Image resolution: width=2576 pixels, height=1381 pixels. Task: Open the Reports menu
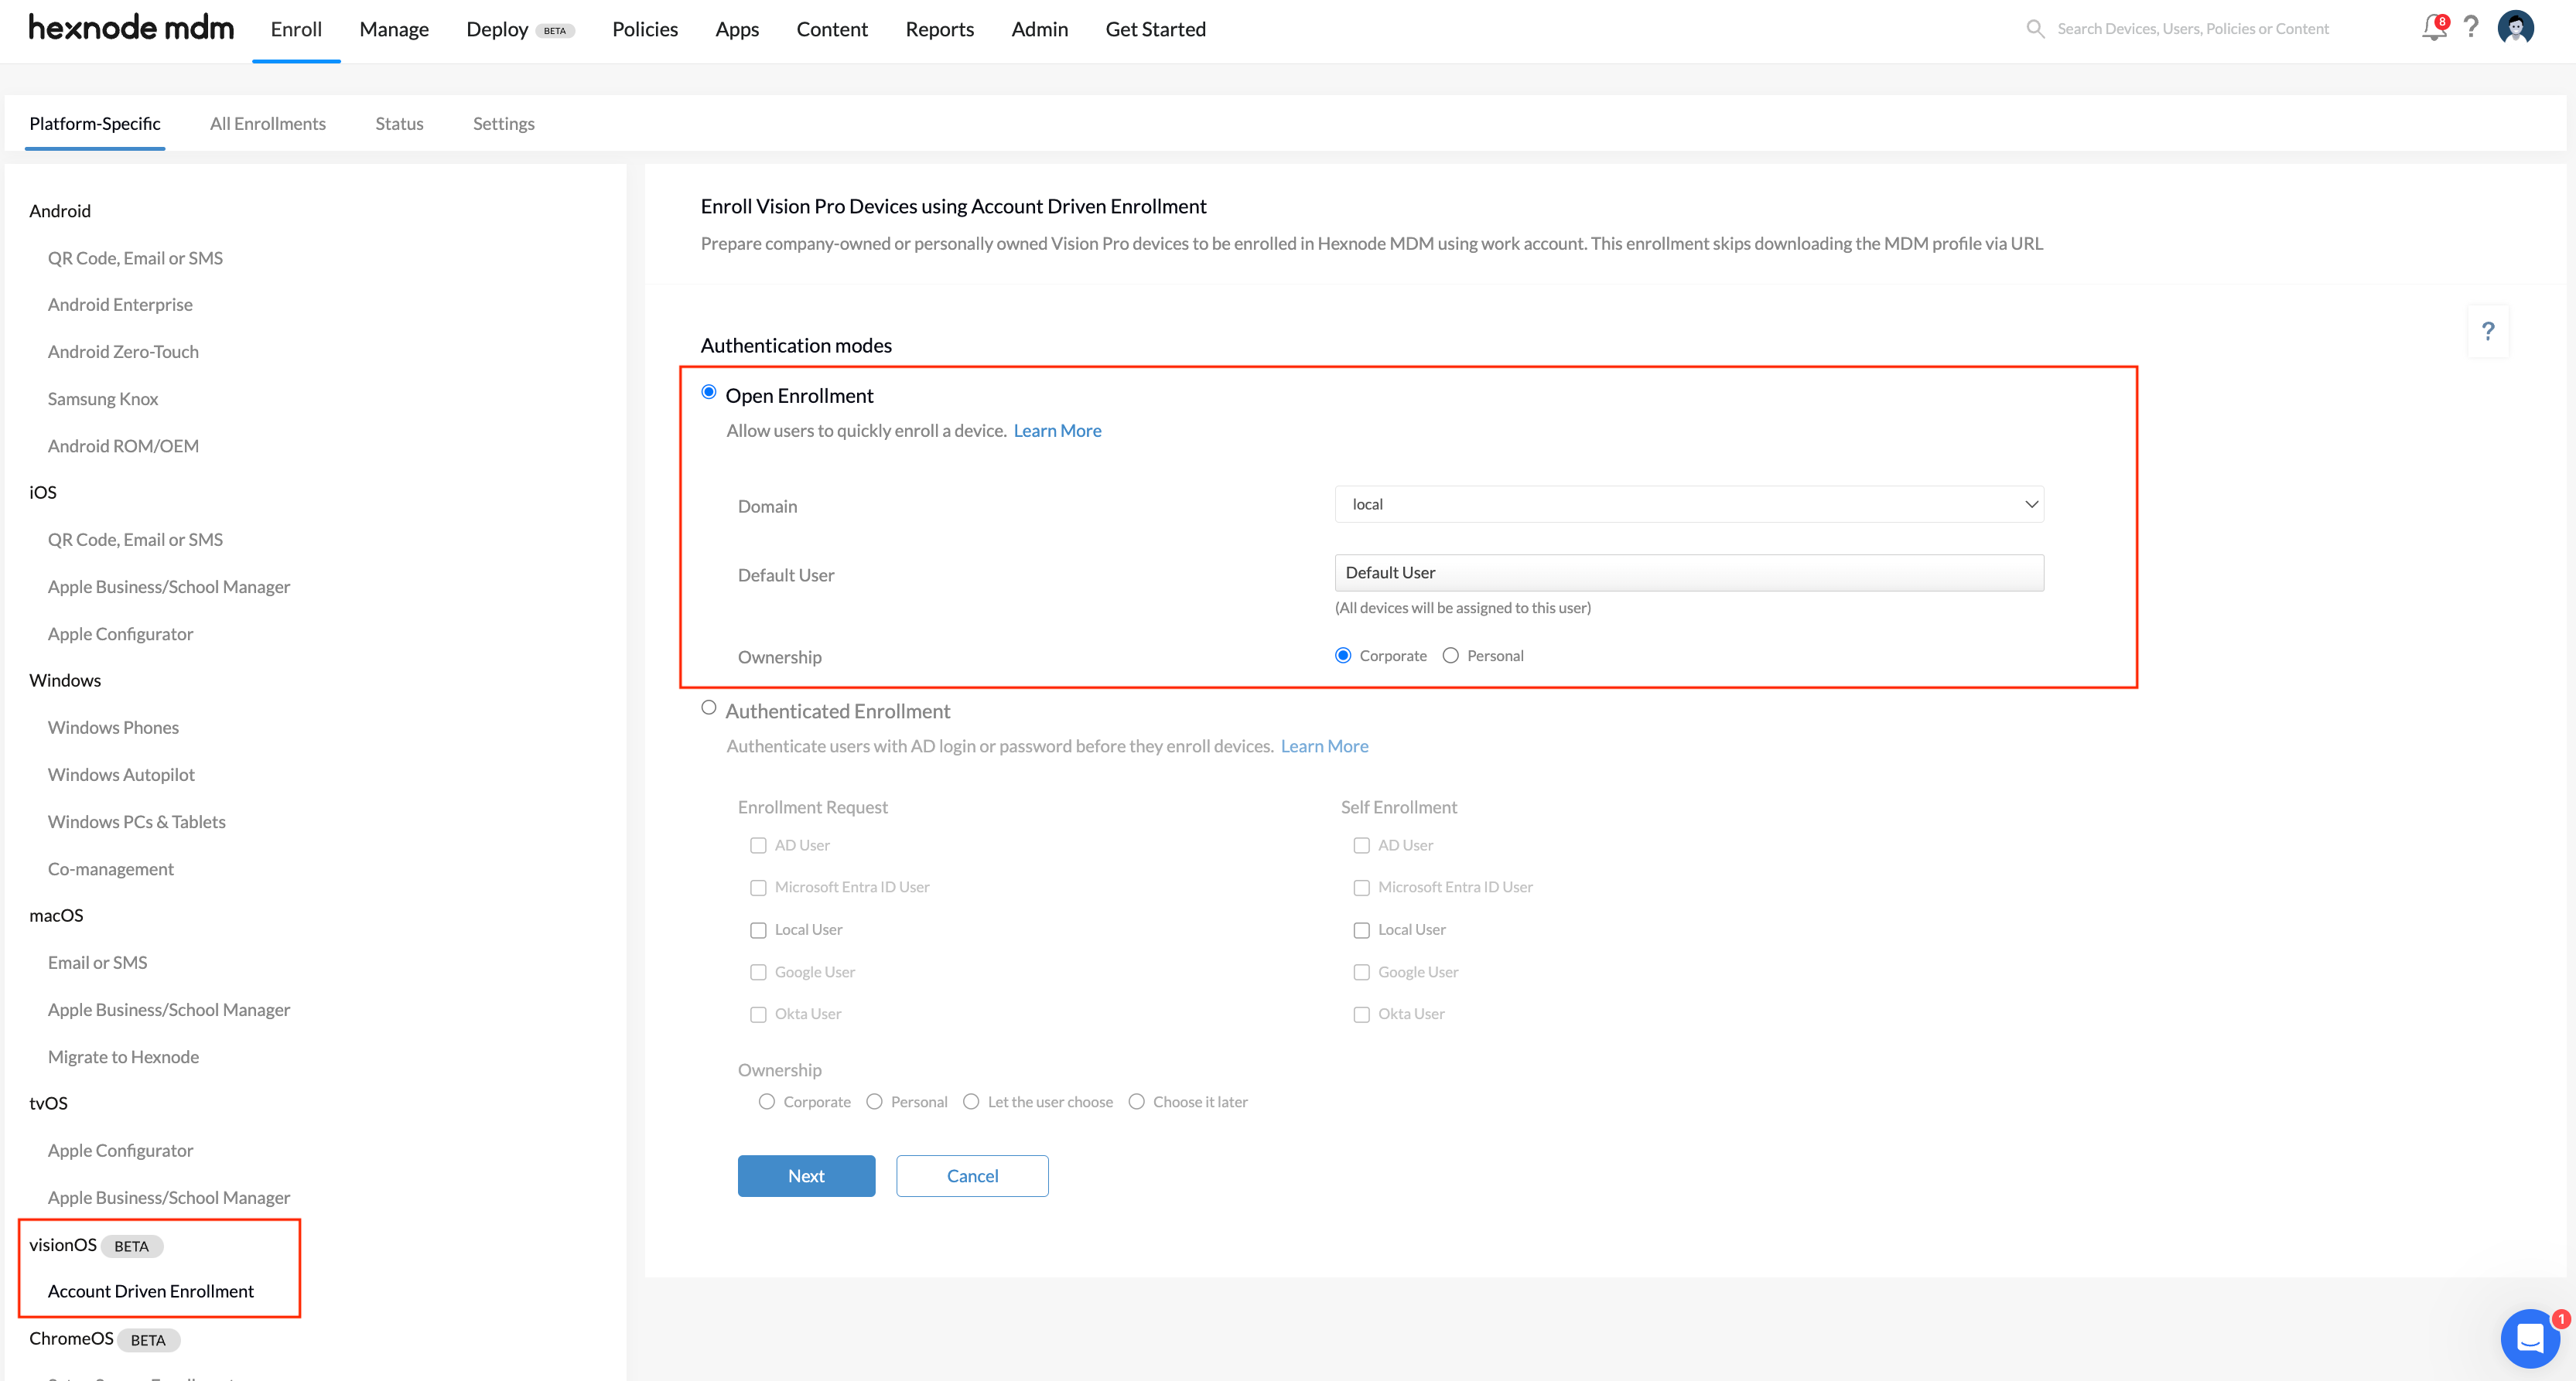939,29
